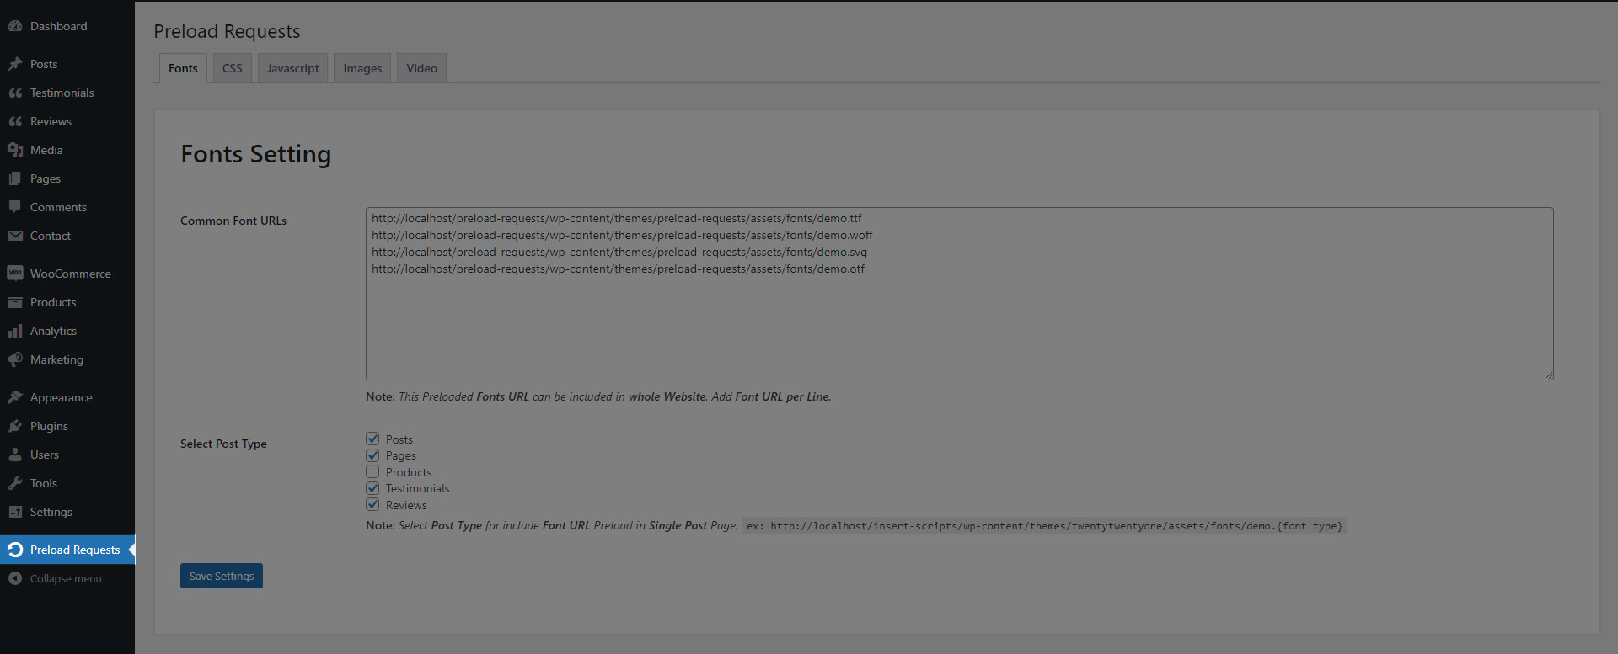Image resolution: width=1618 pixels, height=654 pixels.
Task: Click the Dashboard gauge icon
Action: pyautogui.click(x=15, y=26)
